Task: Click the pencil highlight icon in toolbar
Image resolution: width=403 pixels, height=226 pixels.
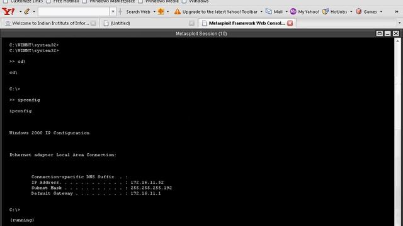Action: pos(26,11)
